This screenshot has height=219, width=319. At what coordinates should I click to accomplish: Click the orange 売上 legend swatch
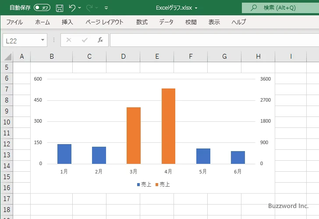pyautogui.click(x=156, y=185)
